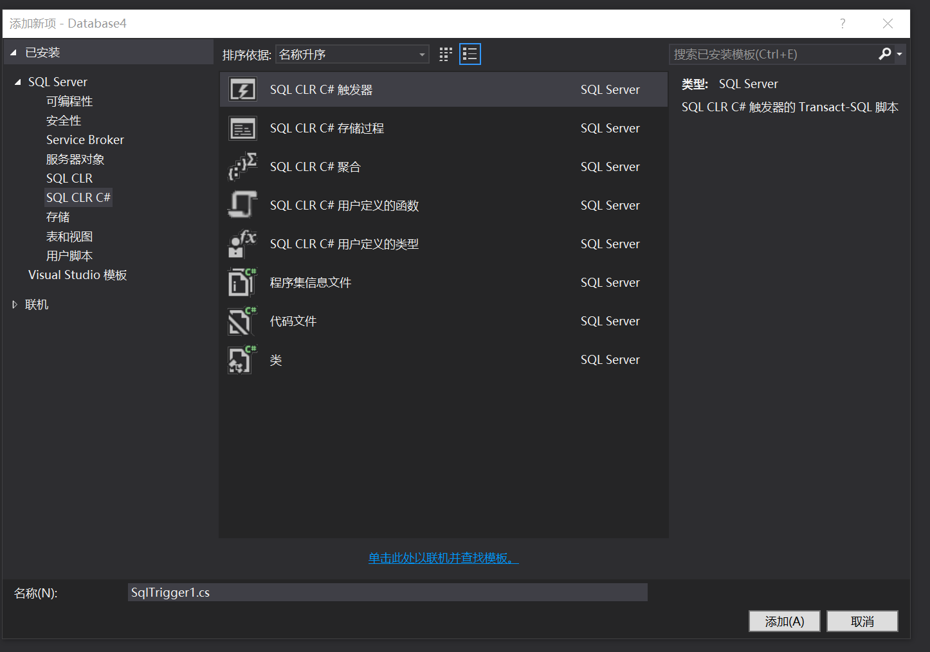Click the Transact-SQL 脚本 description text
Image resolution: width=930 pixels, height=652 pixels.
(790, 107)
